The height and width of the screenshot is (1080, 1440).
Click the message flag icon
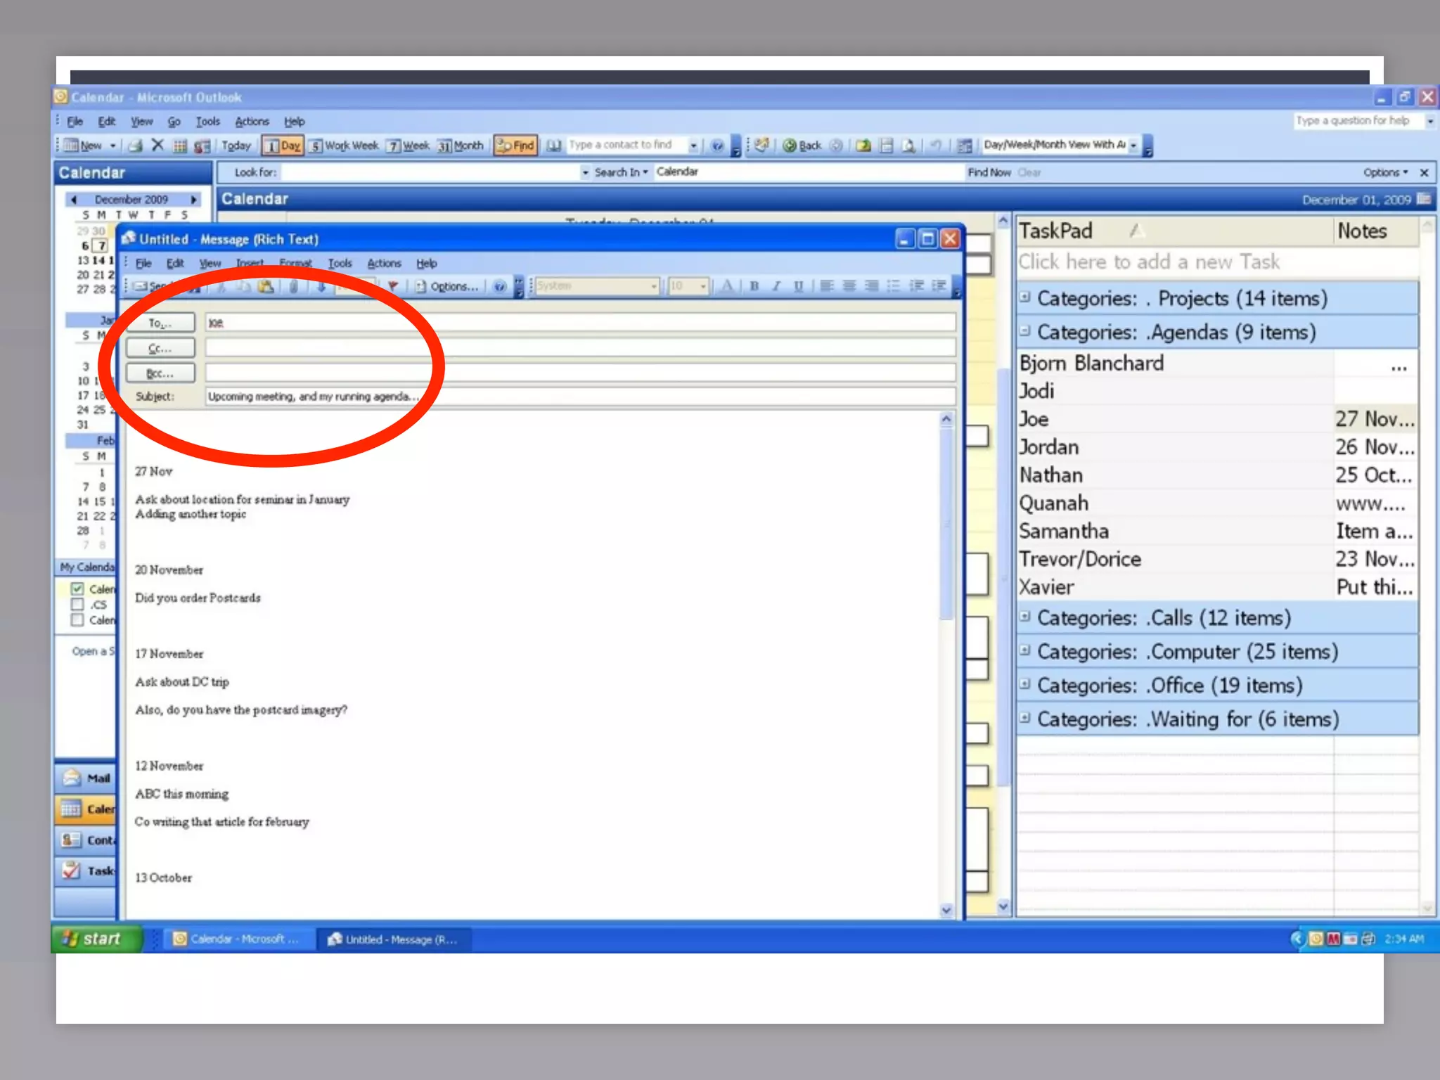pyautogui.click(x=393, y=286)
